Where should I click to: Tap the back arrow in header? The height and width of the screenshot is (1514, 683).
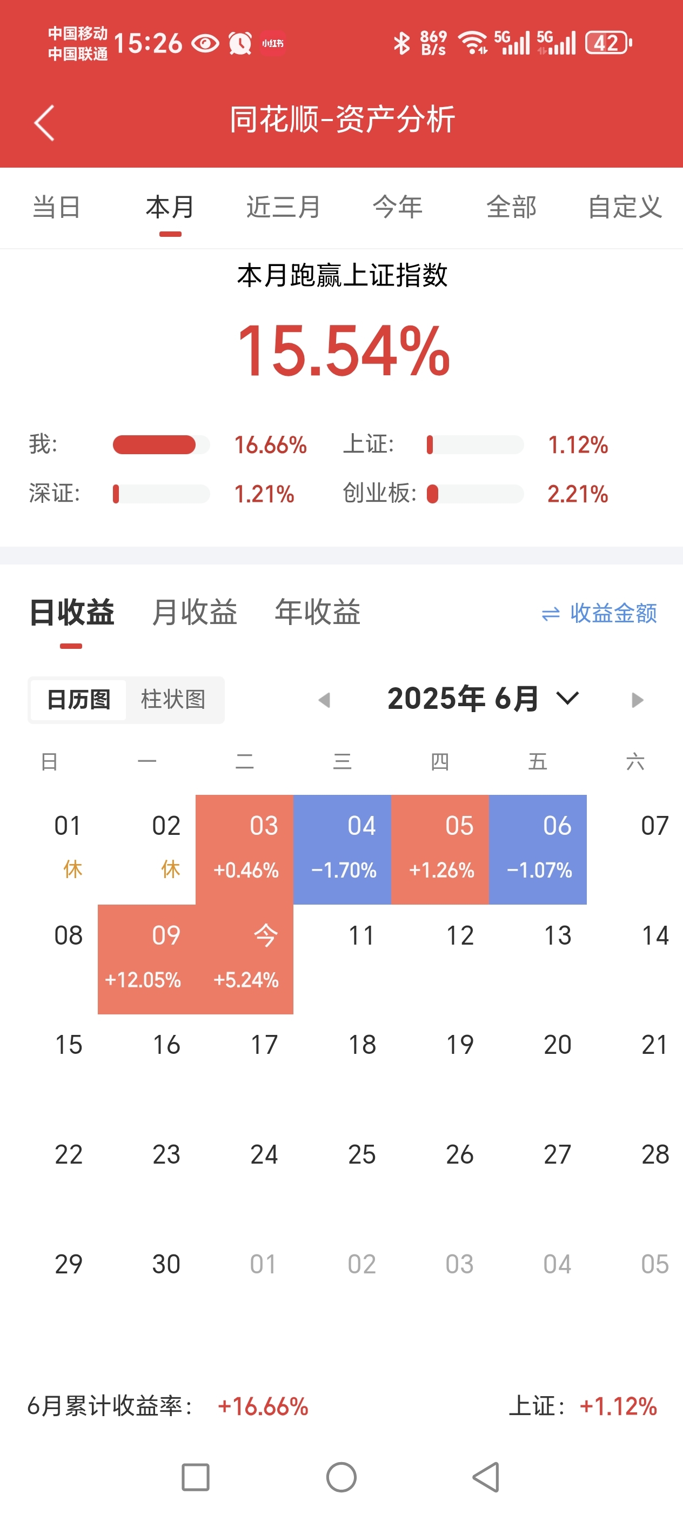tap(44, 123)
